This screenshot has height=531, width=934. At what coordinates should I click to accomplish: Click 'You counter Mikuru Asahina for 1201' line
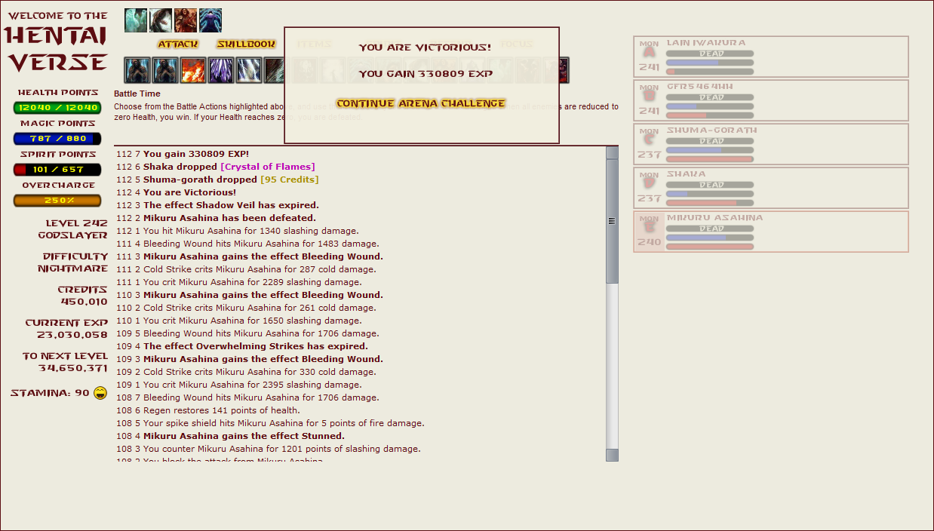click(282, 449)
